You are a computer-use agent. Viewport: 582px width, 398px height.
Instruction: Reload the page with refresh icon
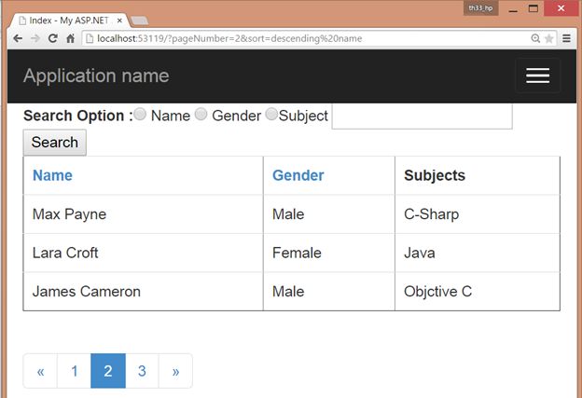(x=52, y=38)
